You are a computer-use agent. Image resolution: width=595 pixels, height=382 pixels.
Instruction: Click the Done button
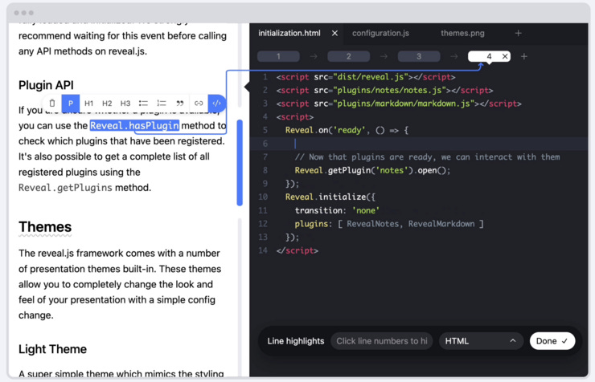coord(552,341)
